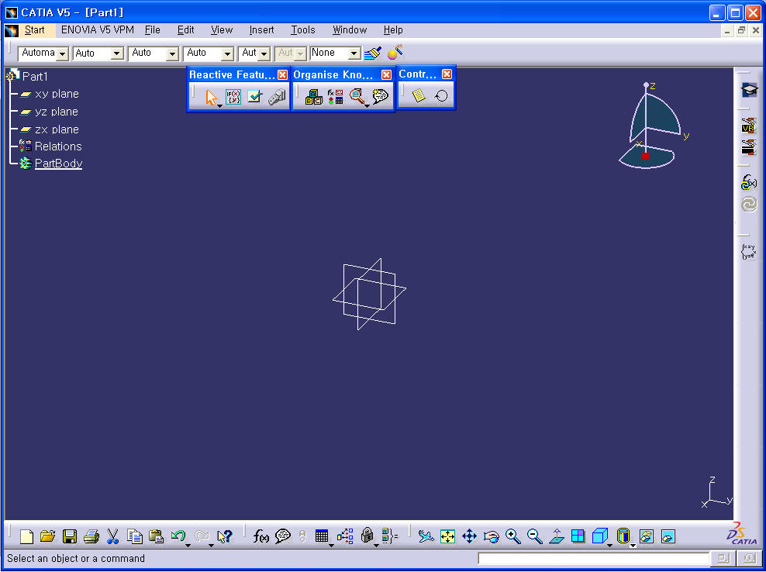Click the graduation cap workbench icon
The image size is (766, 572).
coord(749,90)
